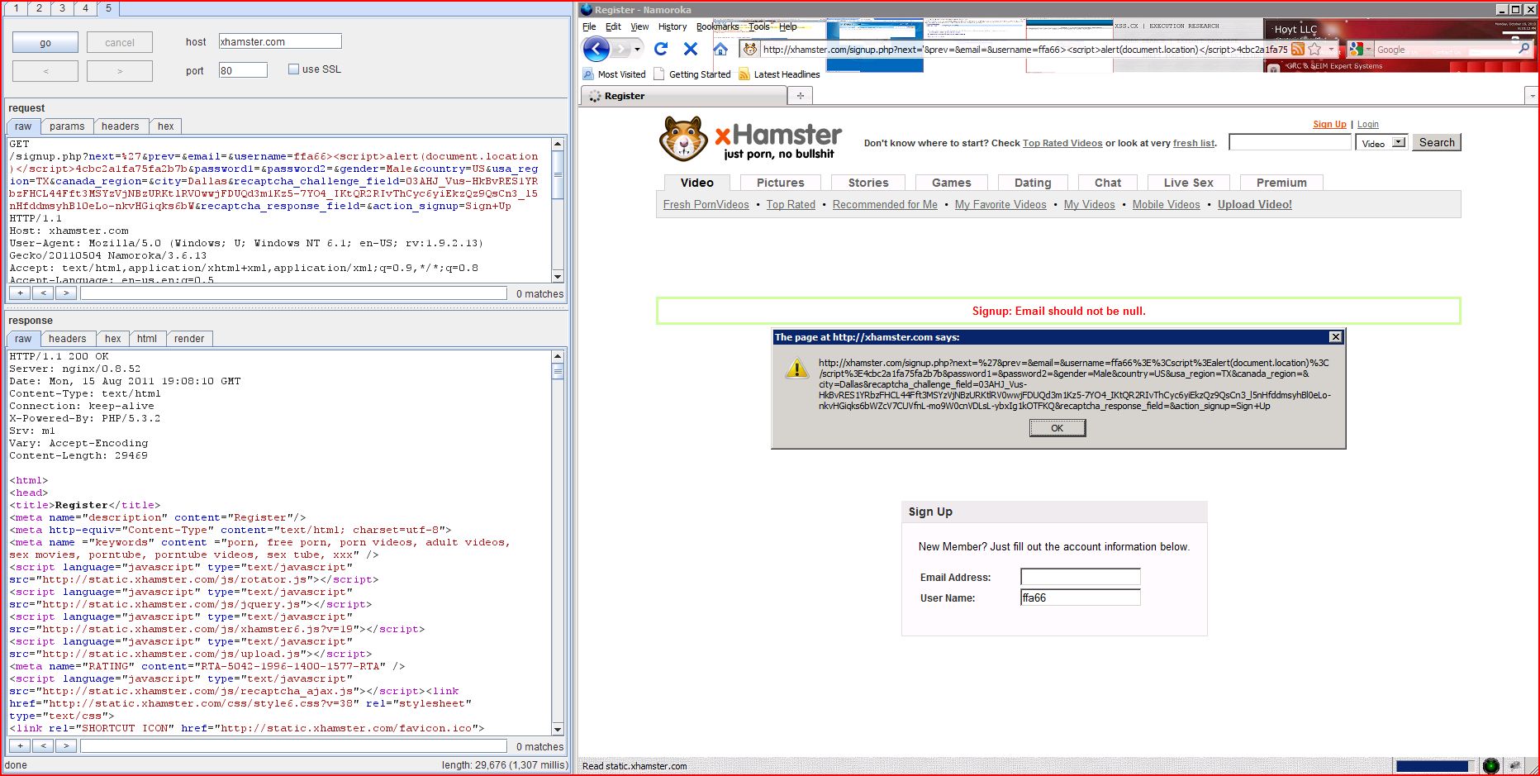The width and height of the screenshot is (1540, 776).
Task: Click the previous request history button below go
Action: 45,71
